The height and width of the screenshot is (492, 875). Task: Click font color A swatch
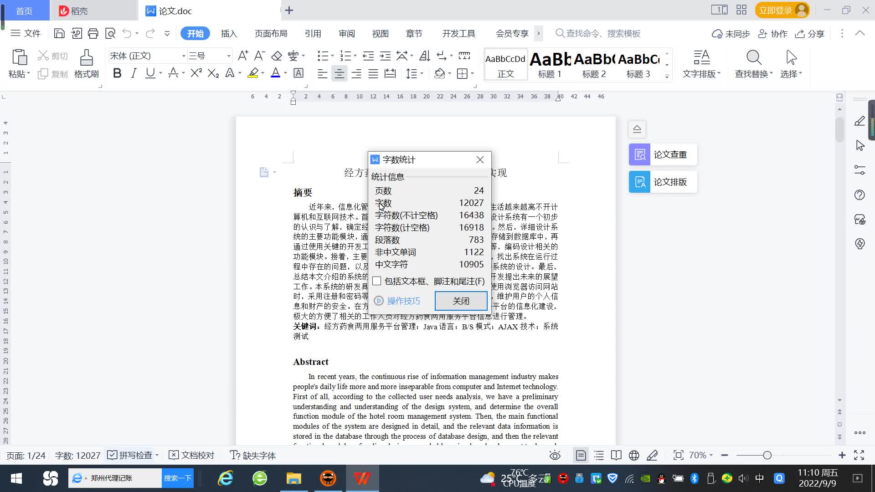(275, 73)
